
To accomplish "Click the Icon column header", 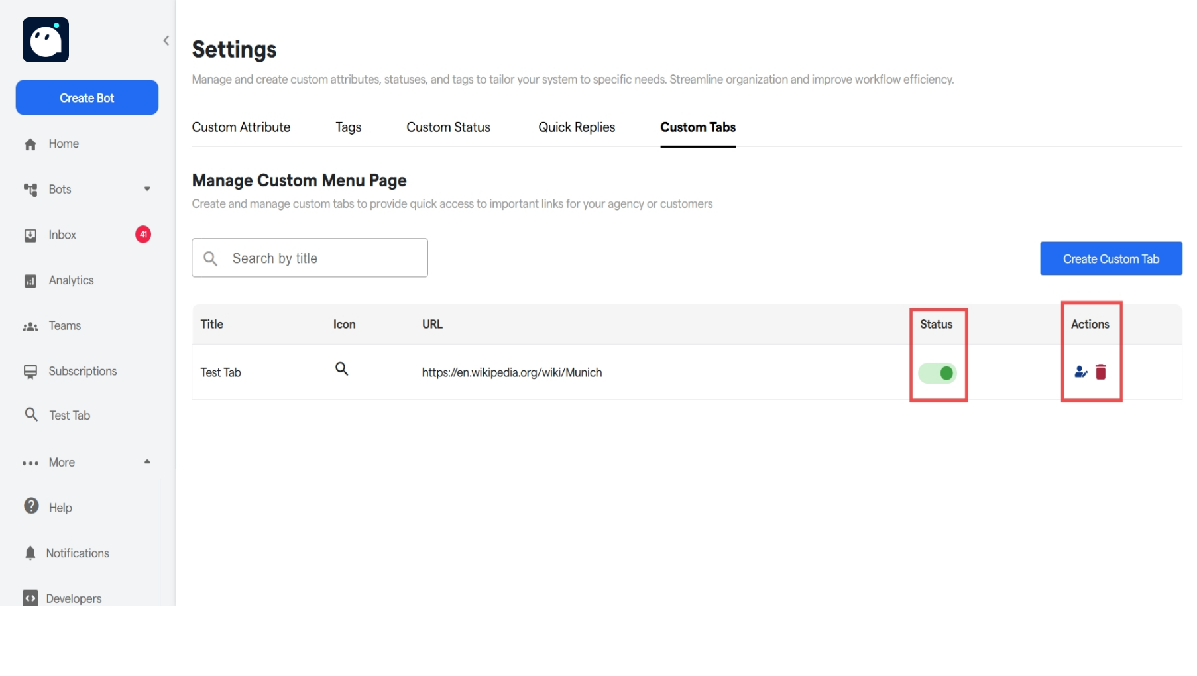I will tap(344, 324).
